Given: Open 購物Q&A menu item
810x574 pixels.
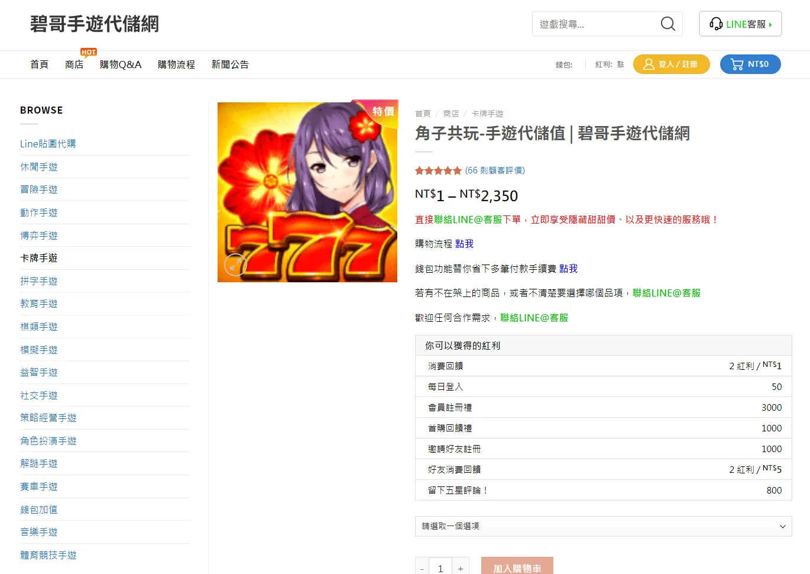Looking at the screenshot, I should tap(121, 65).
